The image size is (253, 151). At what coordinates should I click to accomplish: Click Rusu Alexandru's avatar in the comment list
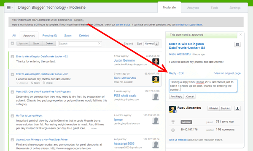(156, 79)
